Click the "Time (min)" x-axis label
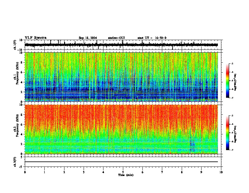249x193 pixels. [x=126, y=175]
